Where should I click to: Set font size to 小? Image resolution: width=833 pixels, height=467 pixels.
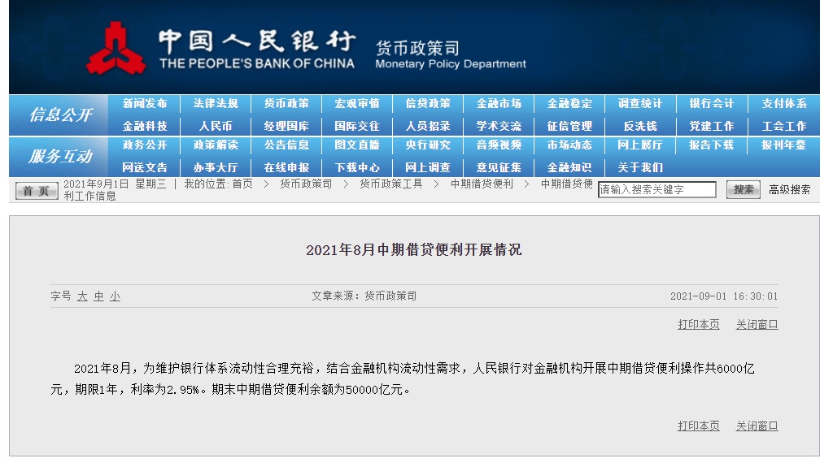[x=116, y=296]
